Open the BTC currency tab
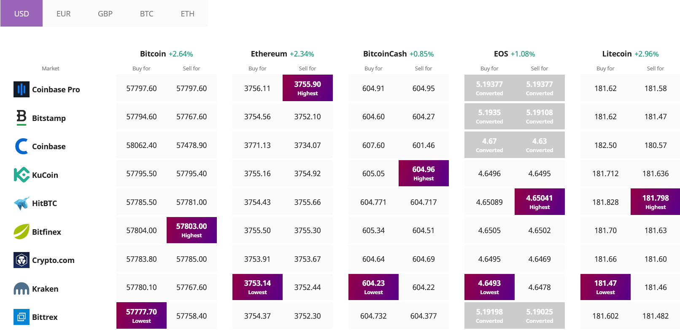 (x=146, y=13)
